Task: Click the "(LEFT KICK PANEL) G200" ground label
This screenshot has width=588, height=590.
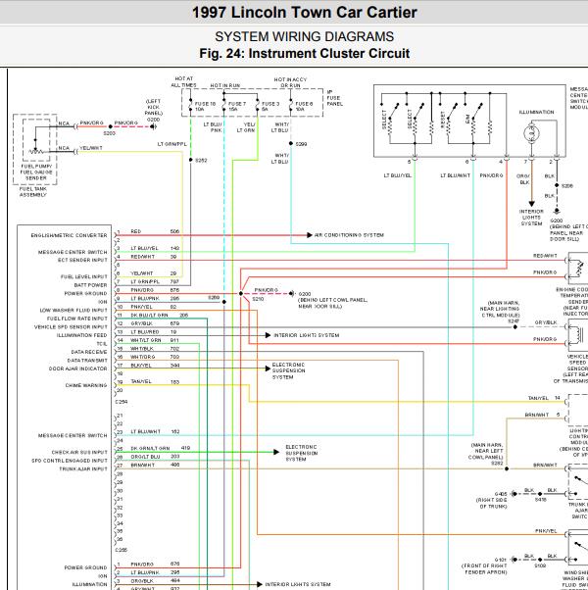Action: click(x=154, y=110)
